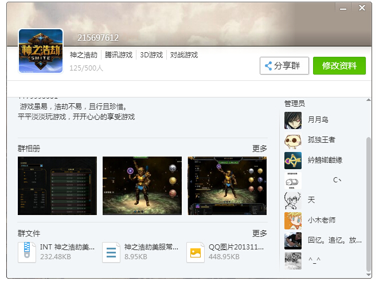Close the group profile window

pyautogui.click(x=362, y=8)
